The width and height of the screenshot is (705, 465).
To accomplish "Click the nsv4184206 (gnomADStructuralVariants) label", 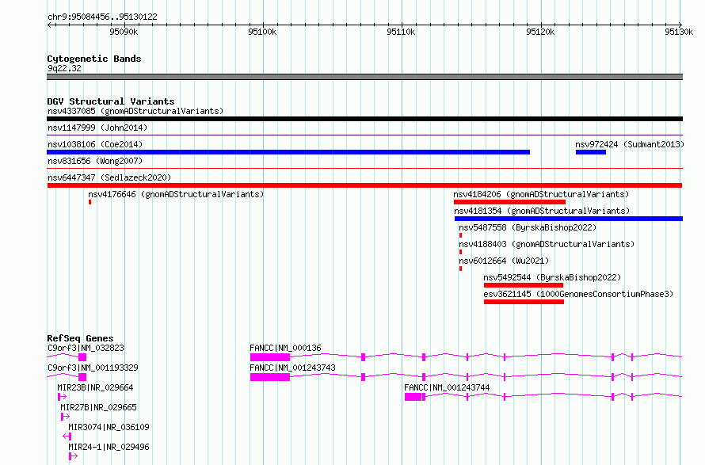I will [541, 194].
